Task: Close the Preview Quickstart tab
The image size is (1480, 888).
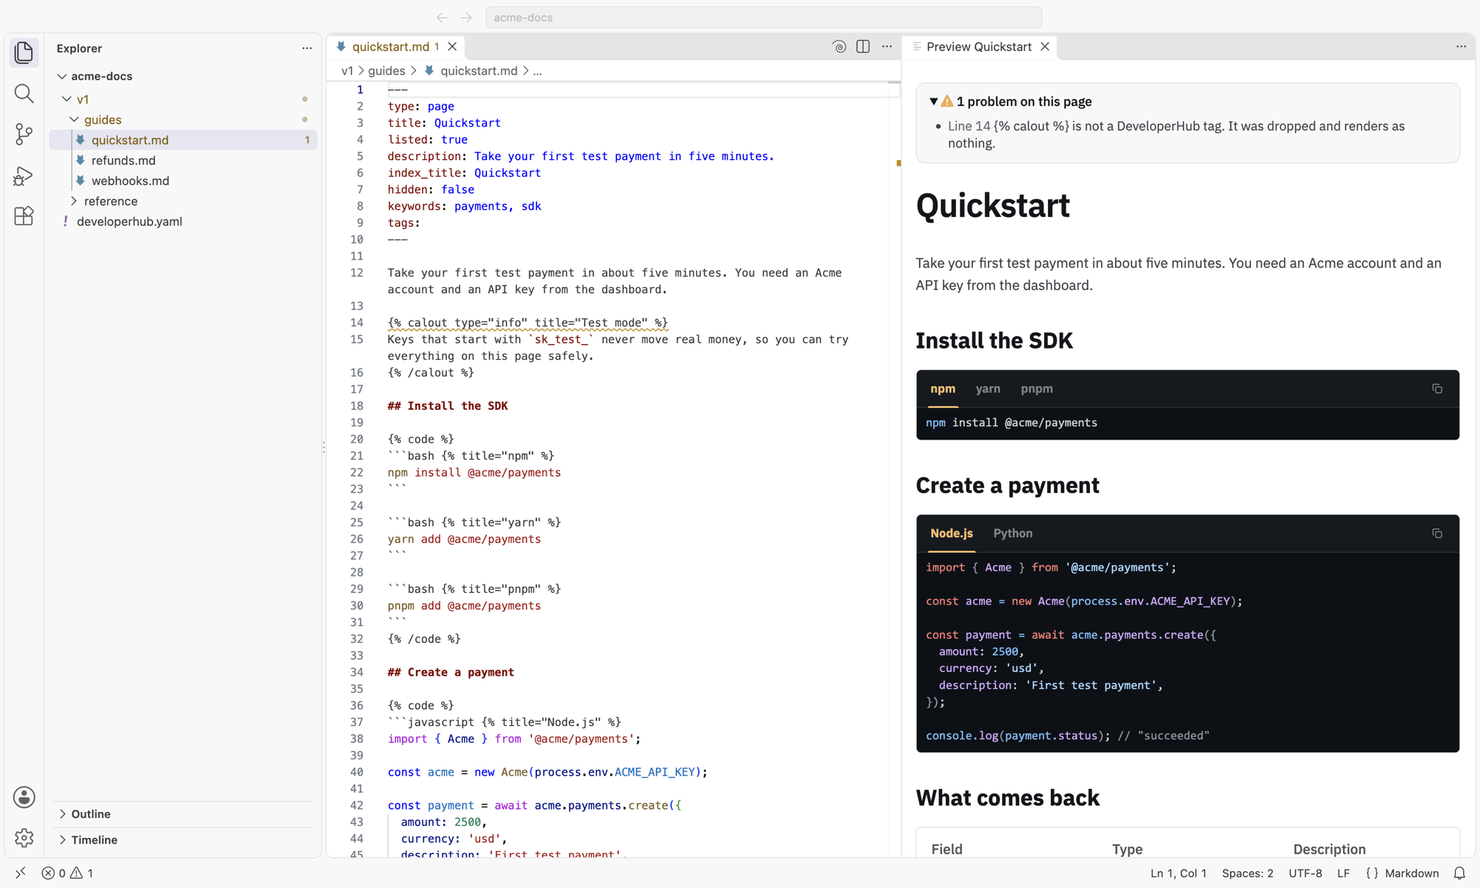Action: (1045, 47)
